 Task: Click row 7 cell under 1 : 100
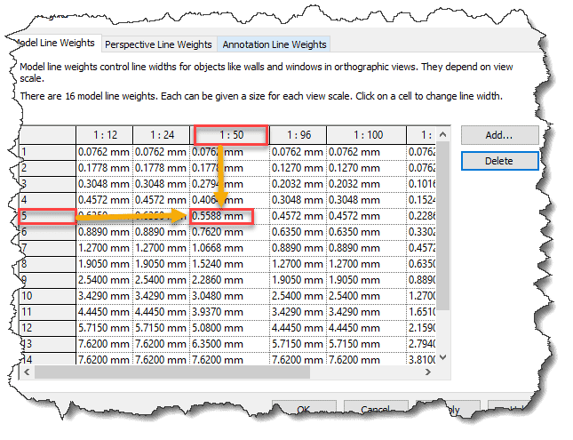click(x=367, y=248)
